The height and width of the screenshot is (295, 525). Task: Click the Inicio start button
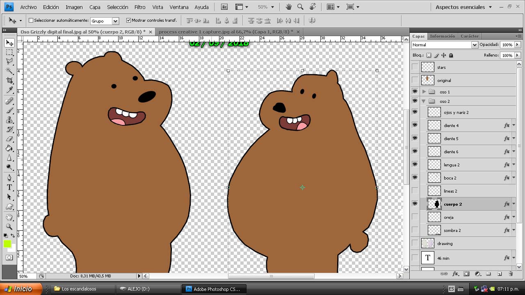[21, 289]
